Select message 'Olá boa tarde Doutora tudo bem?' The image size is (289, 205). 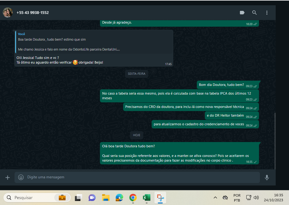[179, 153]
